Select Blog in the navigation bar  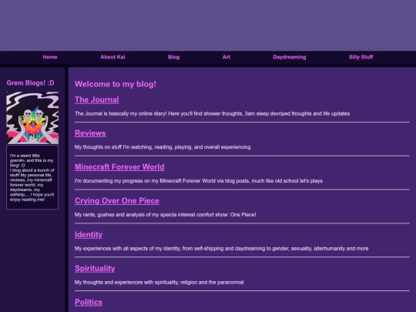174,57
